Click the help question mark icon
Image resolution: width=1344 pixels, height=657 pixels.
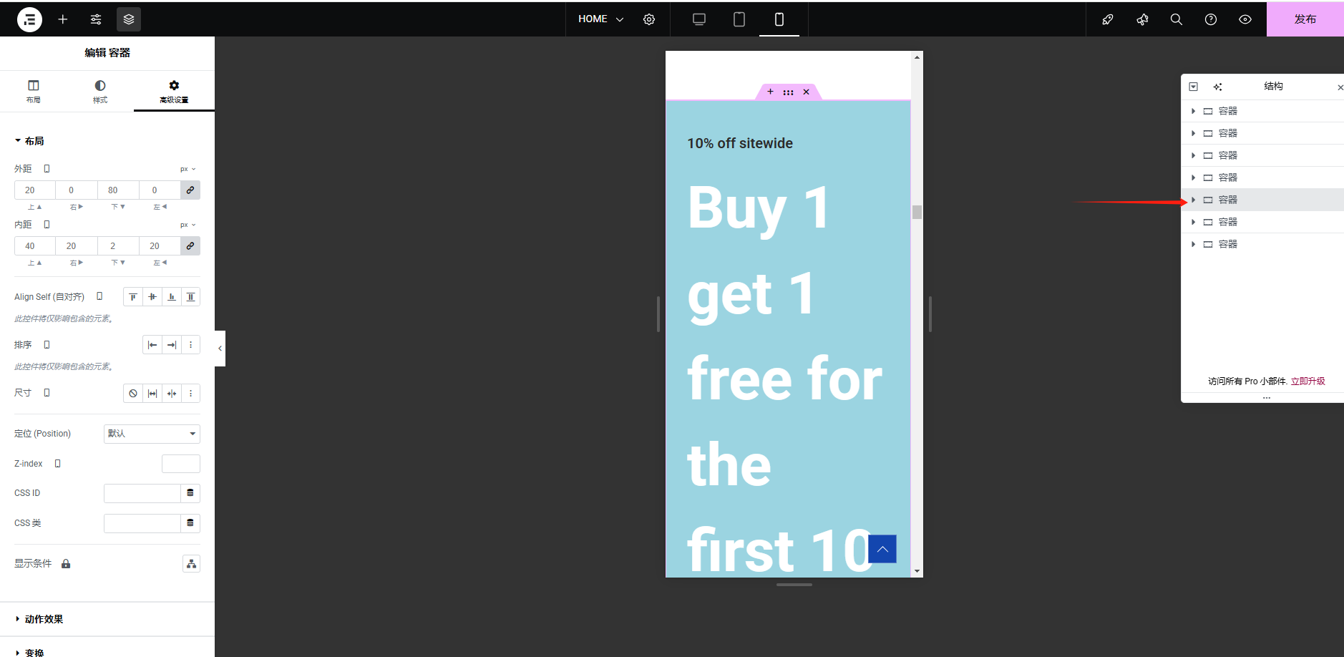tap(1210, 19)
